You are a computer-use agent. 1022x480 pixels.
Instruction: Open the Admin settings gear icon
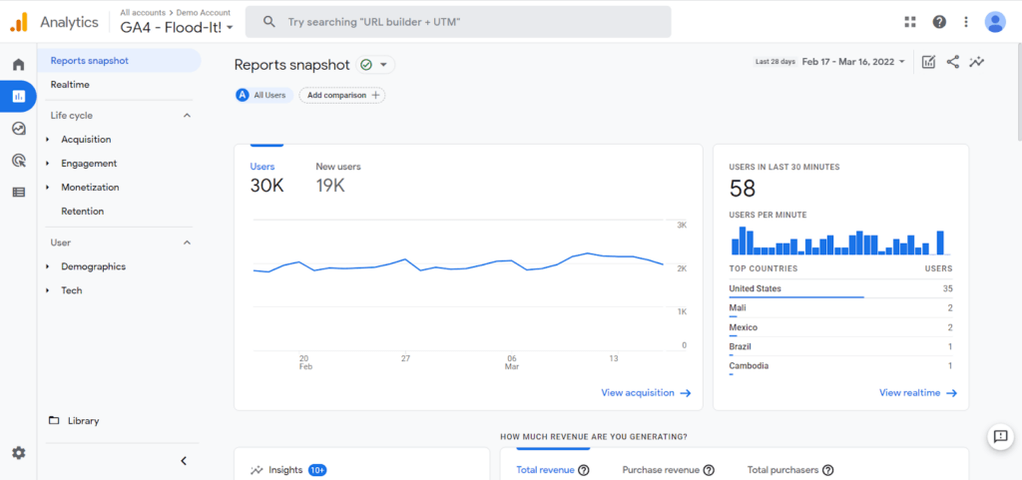[x=18, y=453]
